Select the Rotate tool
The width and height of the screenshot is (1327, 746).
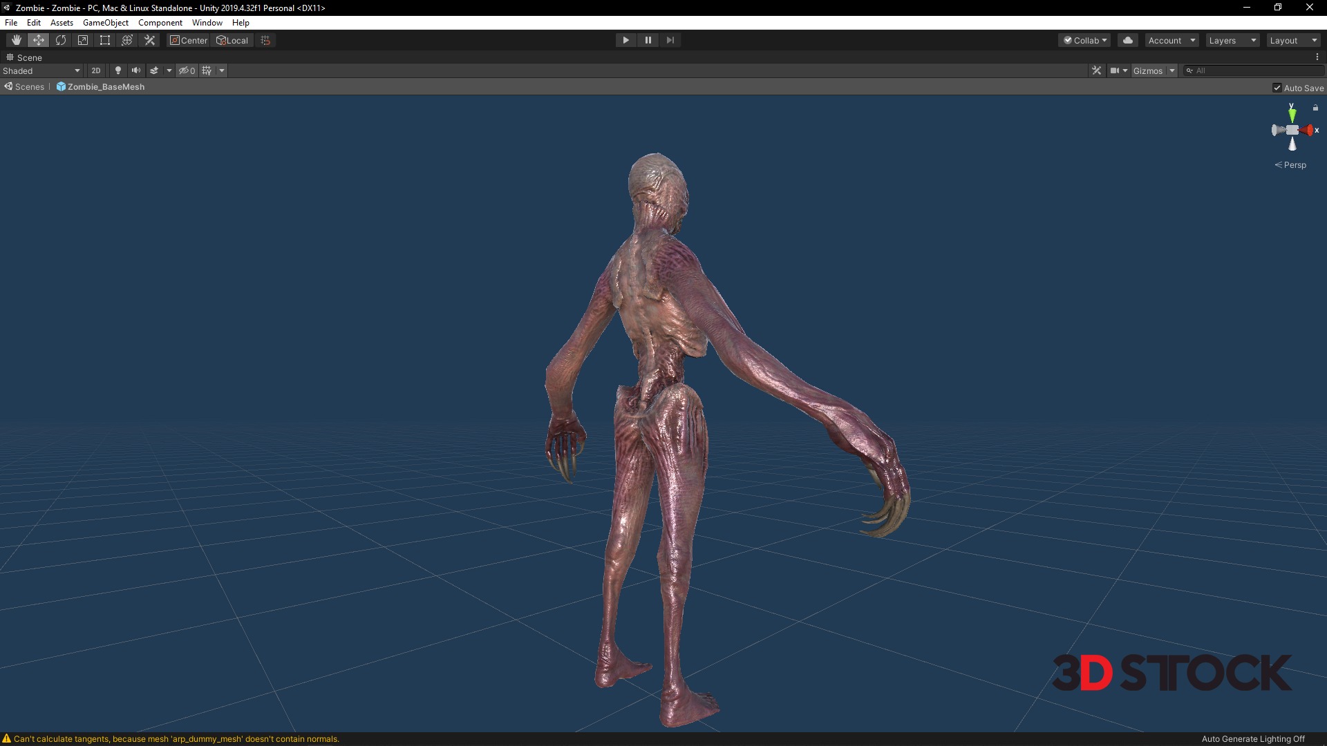pyautogui.click(x=61, y=40)
